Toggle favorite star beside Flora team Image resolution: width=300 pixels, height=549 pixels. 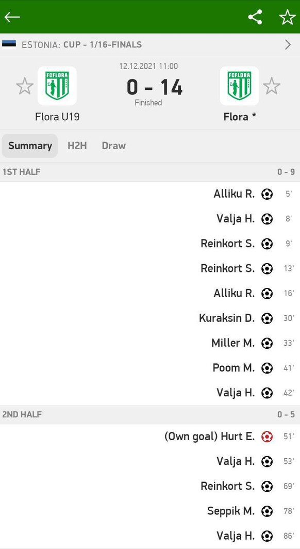pyautogui.click(x=272, y=86)
